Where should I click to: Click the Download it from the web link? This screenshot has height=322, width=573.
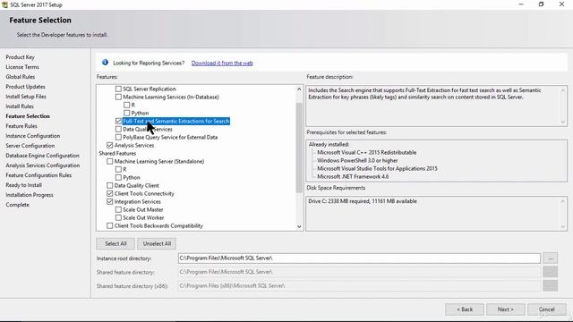coord(222,63)
